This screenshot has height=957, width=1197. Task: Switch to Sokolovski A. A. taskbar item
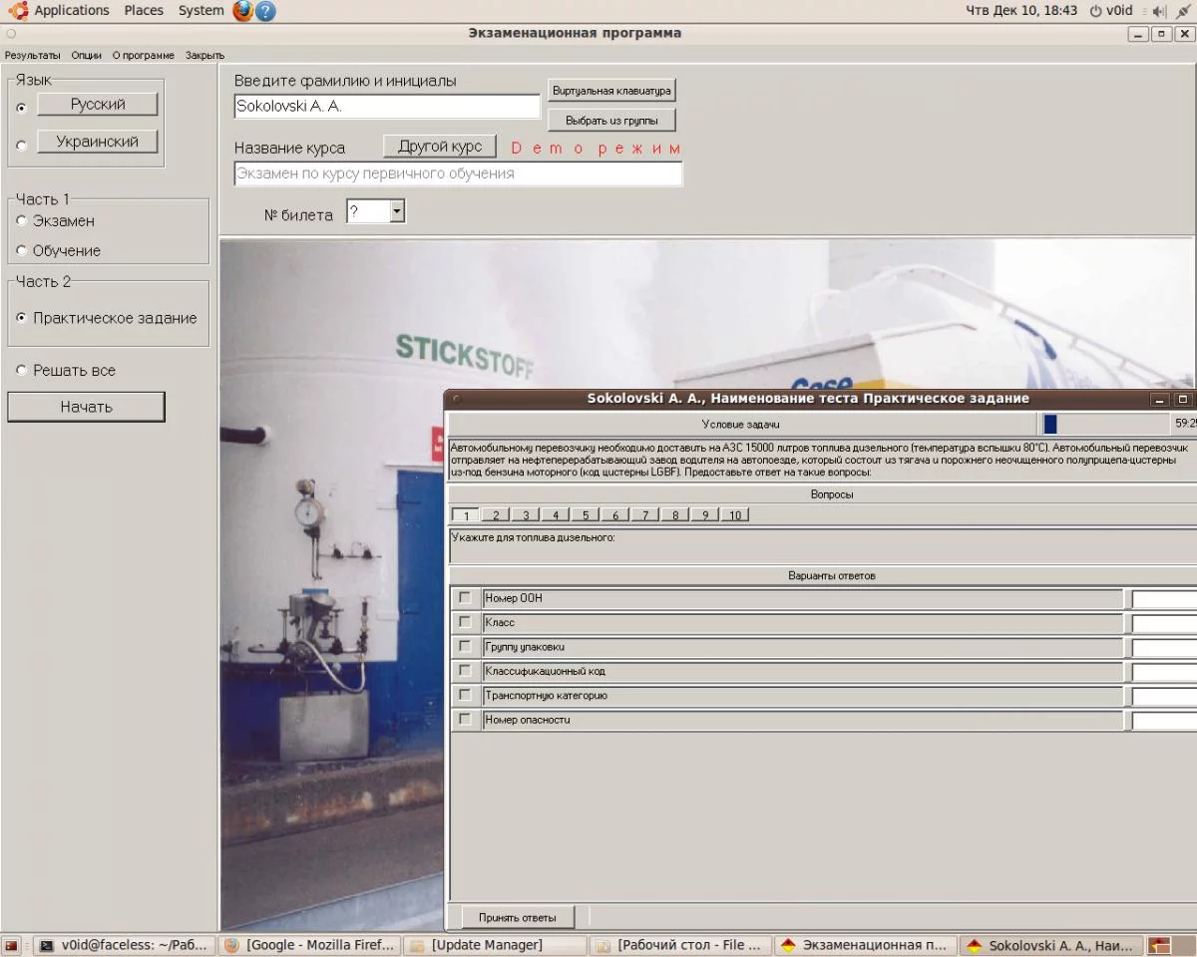coord(1051,945)
